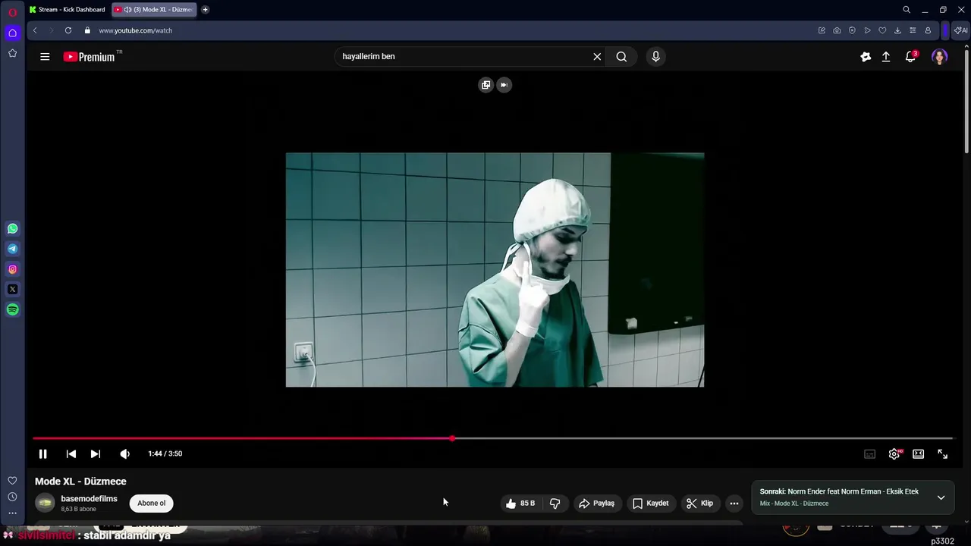Go back in browser history
The height and width of the screenshot is (546, 971).
pos(35,30)
